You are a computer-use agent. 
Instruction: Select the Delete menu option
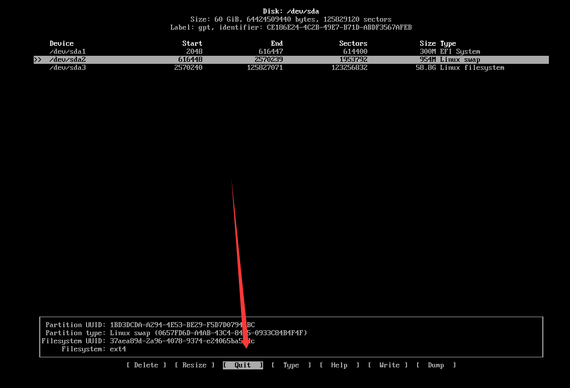click(146, 365)
